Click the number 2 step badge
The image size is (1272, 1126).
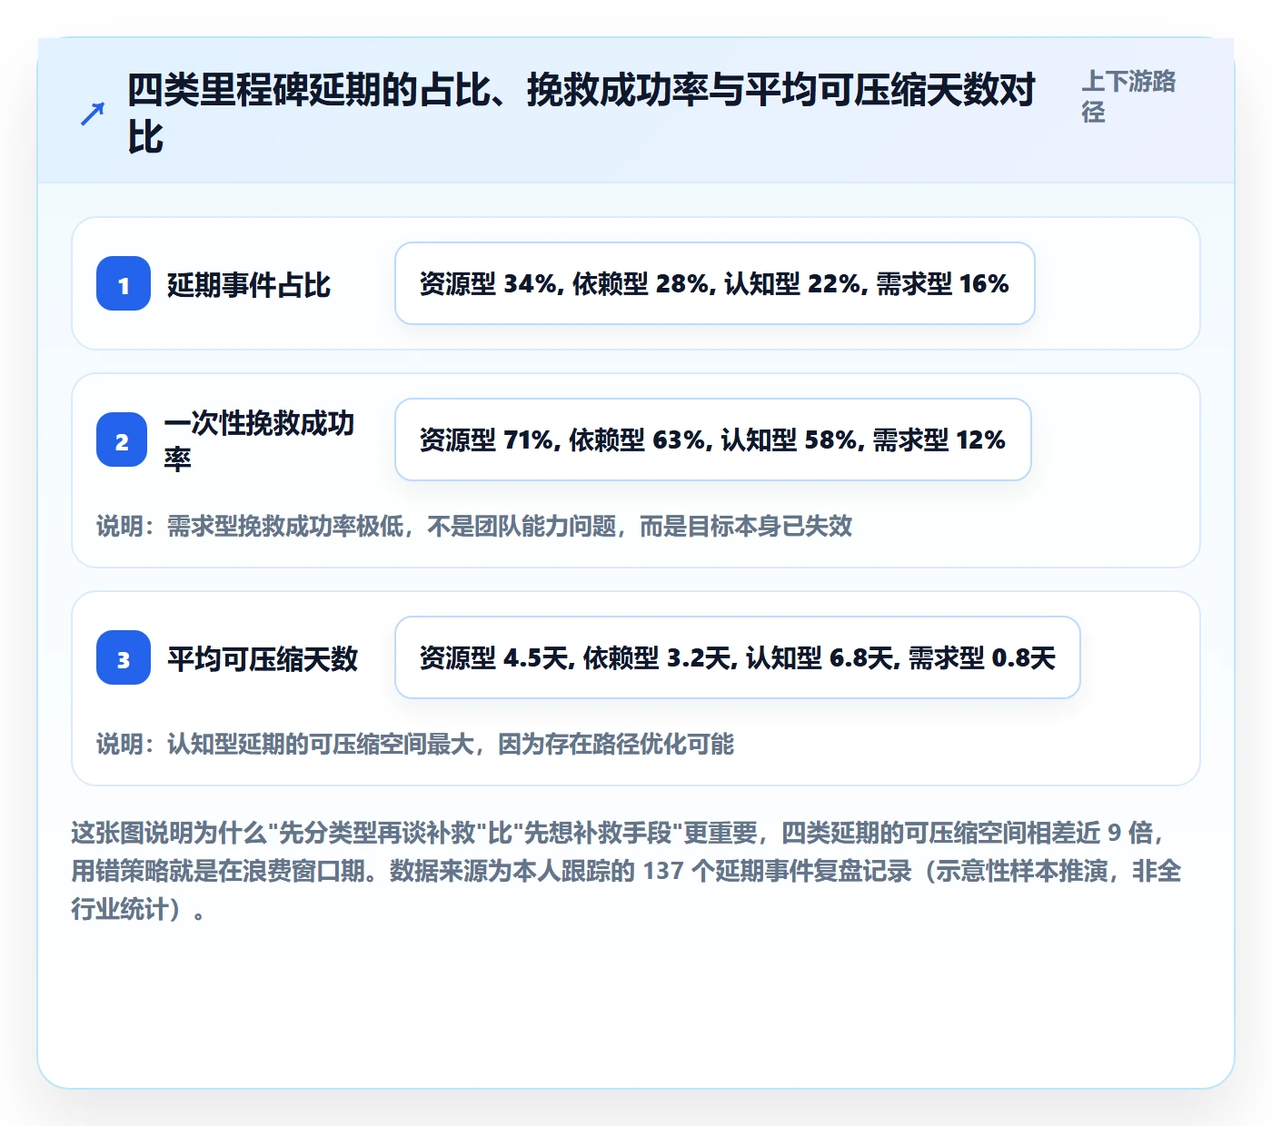pyautogui.click(x=122, y=440)
